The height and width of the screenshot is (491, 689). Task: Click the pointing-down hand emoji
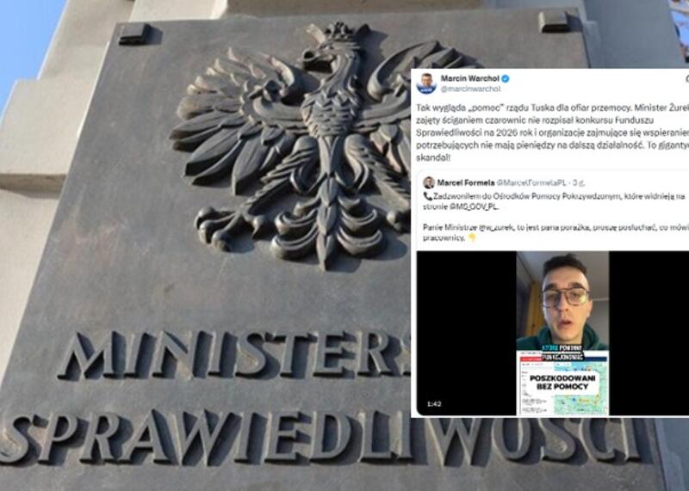click(472, 238)
